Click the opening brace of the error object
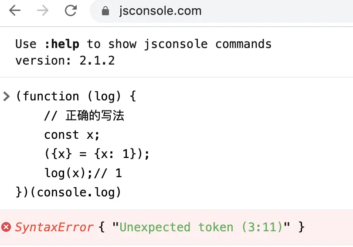Image resolution: width=353 pixels, height=247 pixels. click(x=102, y=227)
